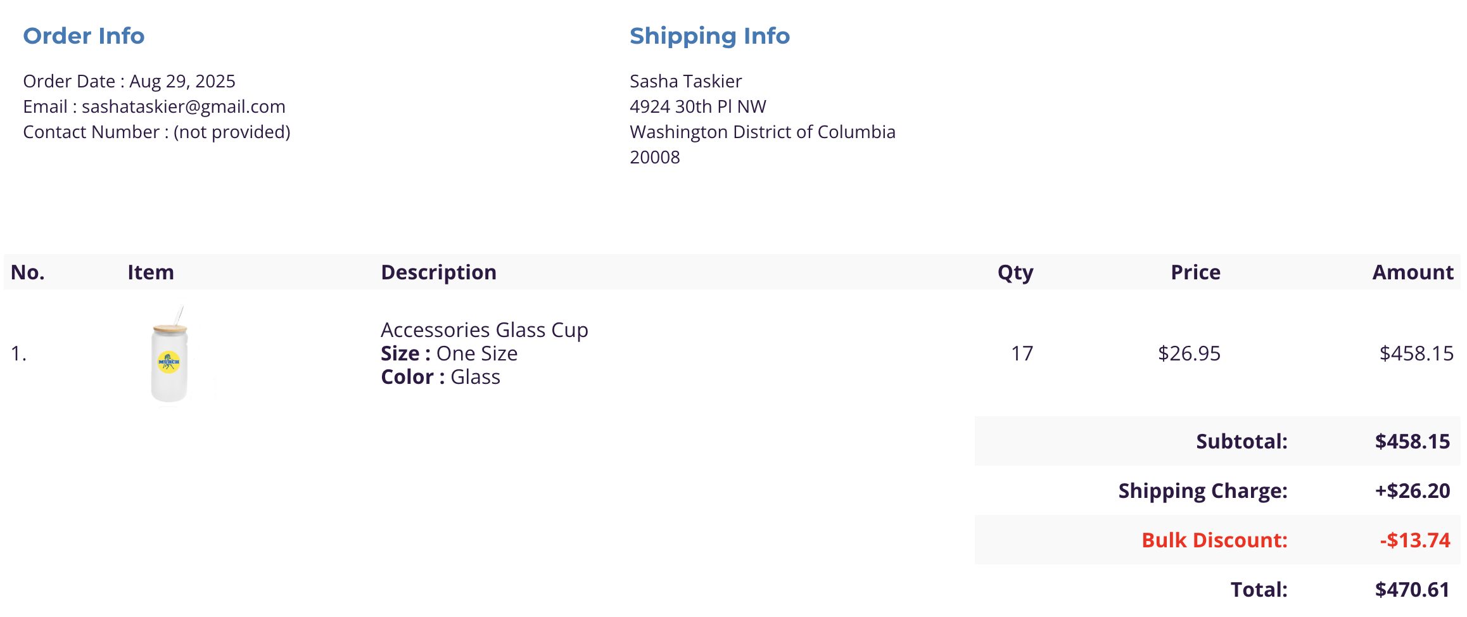The height and width of the screenshot is (617, 1467).
Task: Click the red Bulk Discount label
Action: 1214,540
